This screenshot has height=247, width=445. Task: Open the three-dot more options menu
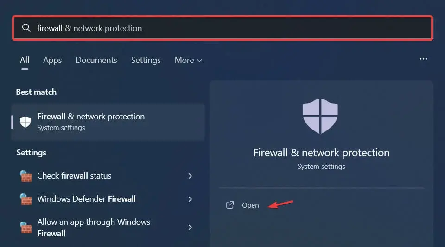pos(423,59)
